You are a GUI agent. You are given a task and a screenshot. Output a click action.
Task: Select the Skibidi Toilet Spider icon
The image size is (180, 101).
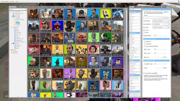click(118, 50)
